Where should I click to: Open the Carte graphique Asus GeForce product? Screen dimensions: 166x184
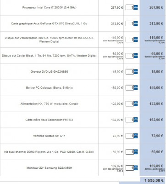point(49,23)
